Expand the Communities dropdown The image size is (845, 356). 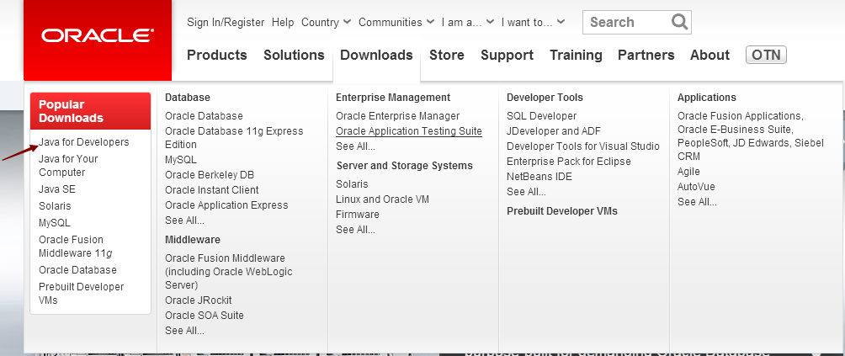(396, 23)
